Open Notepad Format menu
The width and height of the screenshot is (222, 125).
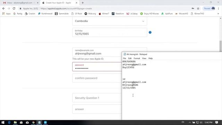(137, 58)
